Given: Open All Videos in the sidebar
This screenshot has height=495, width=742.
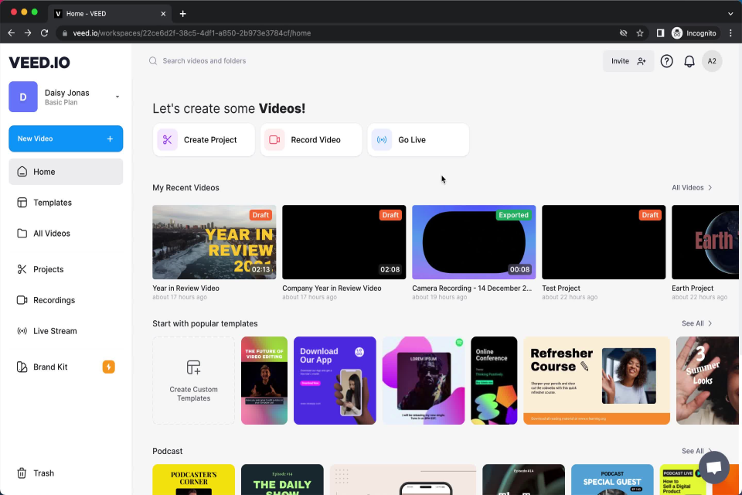Looking at the screenshot, I should click(66, 233).
